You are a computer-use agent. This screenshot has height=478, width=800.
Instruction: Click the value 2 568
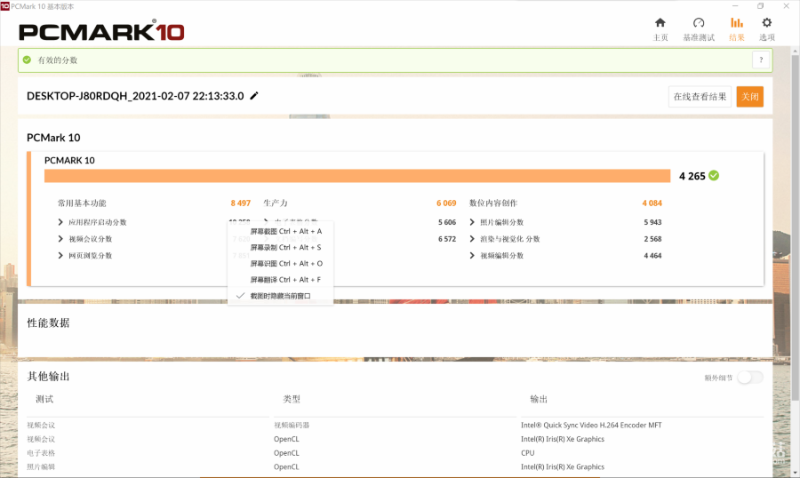[652, 239]
